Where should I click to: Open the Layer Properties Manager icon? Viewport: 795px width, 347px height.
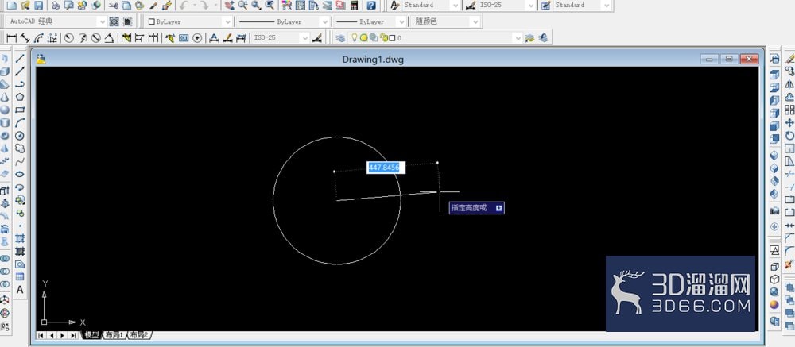coord(340,38)
